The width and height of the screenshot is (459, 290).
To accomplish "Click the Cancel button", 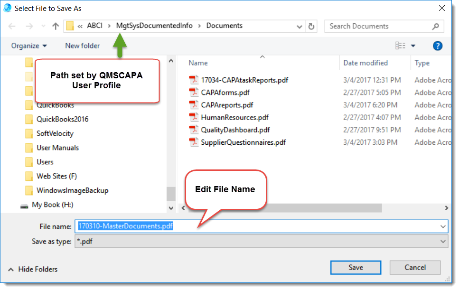I will (x=415, y=267).
